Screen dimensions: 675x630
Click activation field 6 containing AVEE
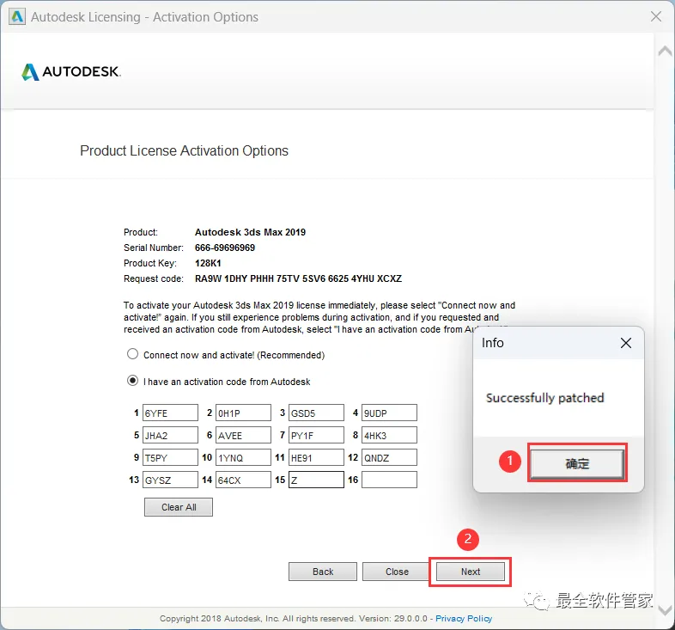pyautogui.click(x=243, y=435)
